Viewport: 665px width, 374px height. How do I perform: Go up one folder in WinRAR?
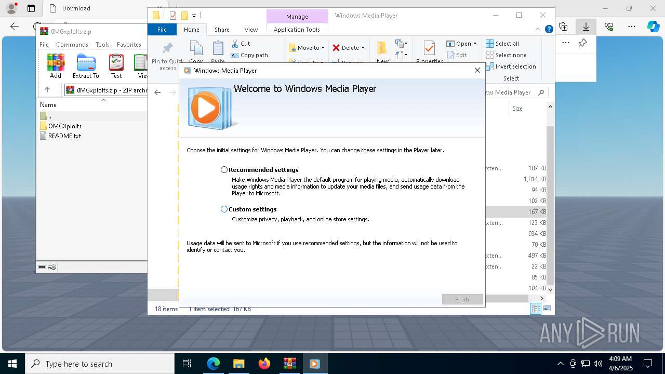(47, 90)
